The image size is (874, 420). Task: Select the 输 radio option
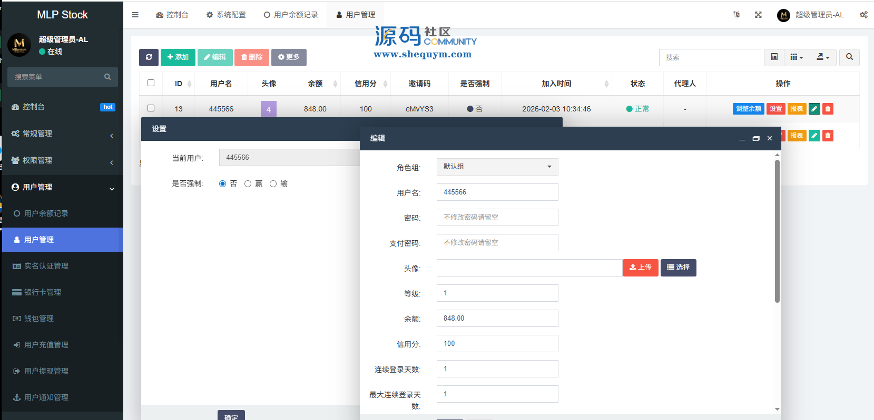273,184
